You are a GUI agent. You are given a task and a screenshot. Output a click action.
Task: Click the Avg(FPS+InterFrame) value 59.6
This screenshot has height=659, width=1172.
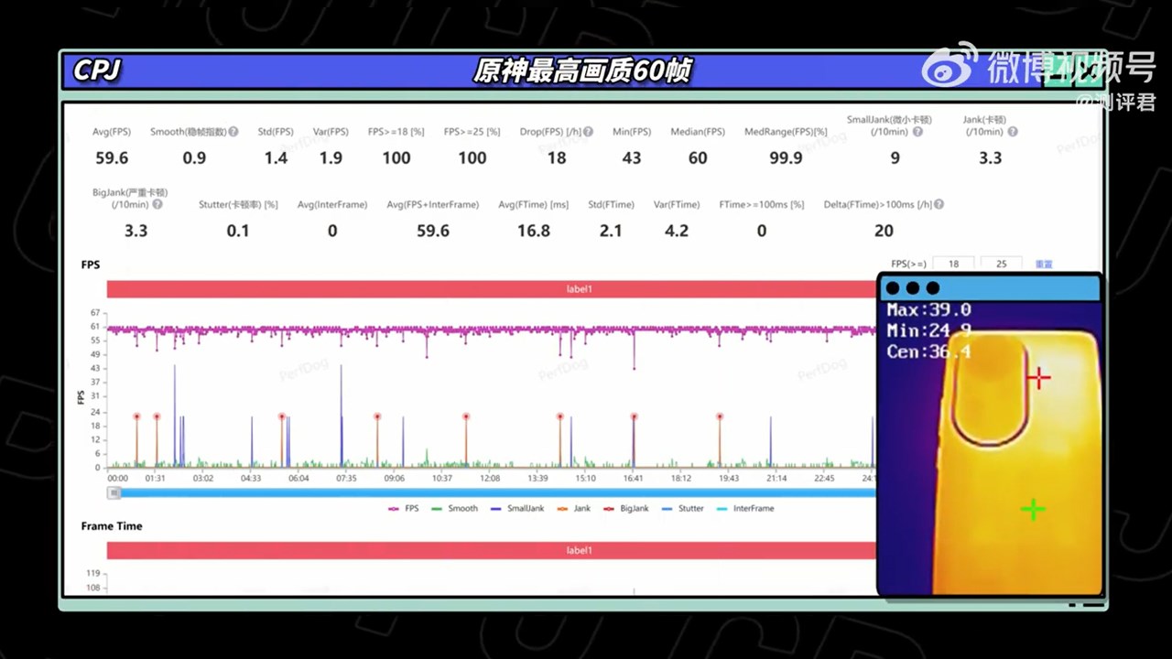433,231
